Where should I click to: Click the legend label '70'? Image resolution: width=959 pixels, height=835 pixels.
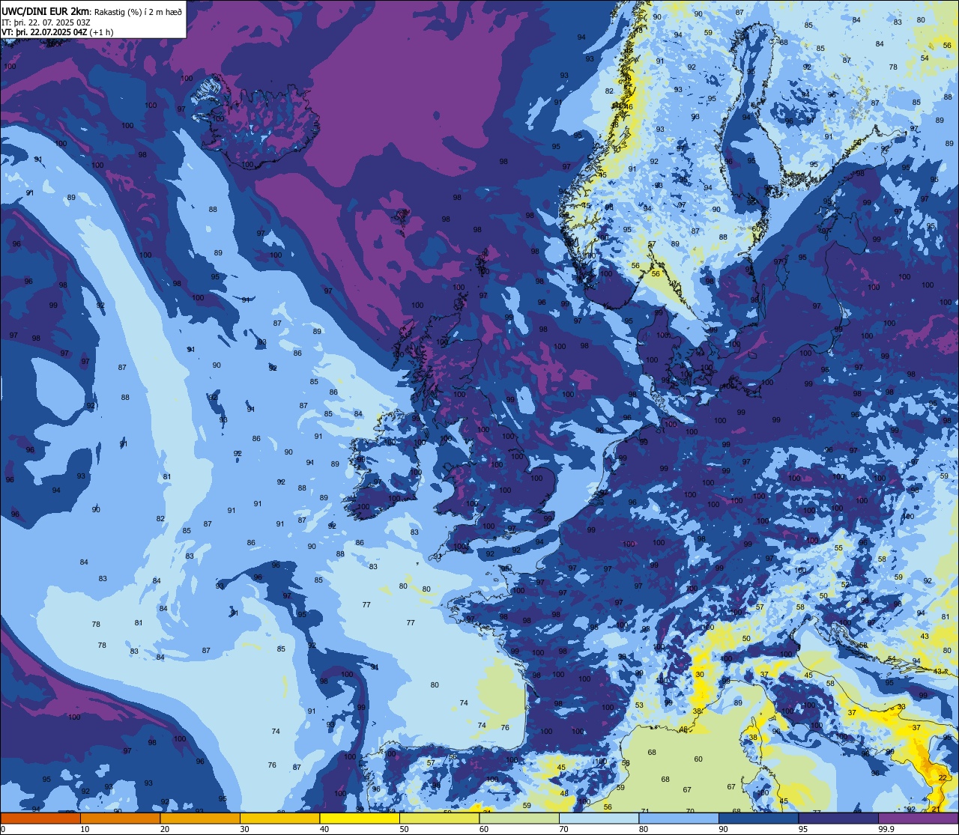pos(564,829)
